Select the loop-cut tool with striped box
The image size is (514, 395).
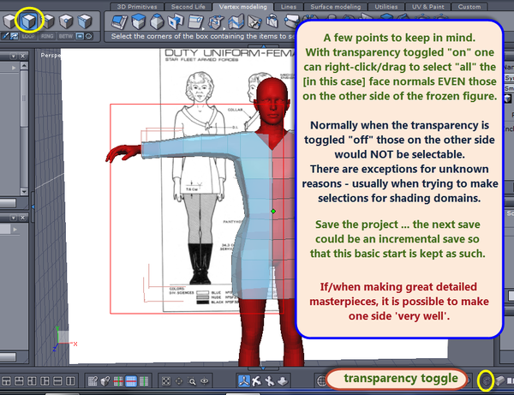[x=195, y=22]
